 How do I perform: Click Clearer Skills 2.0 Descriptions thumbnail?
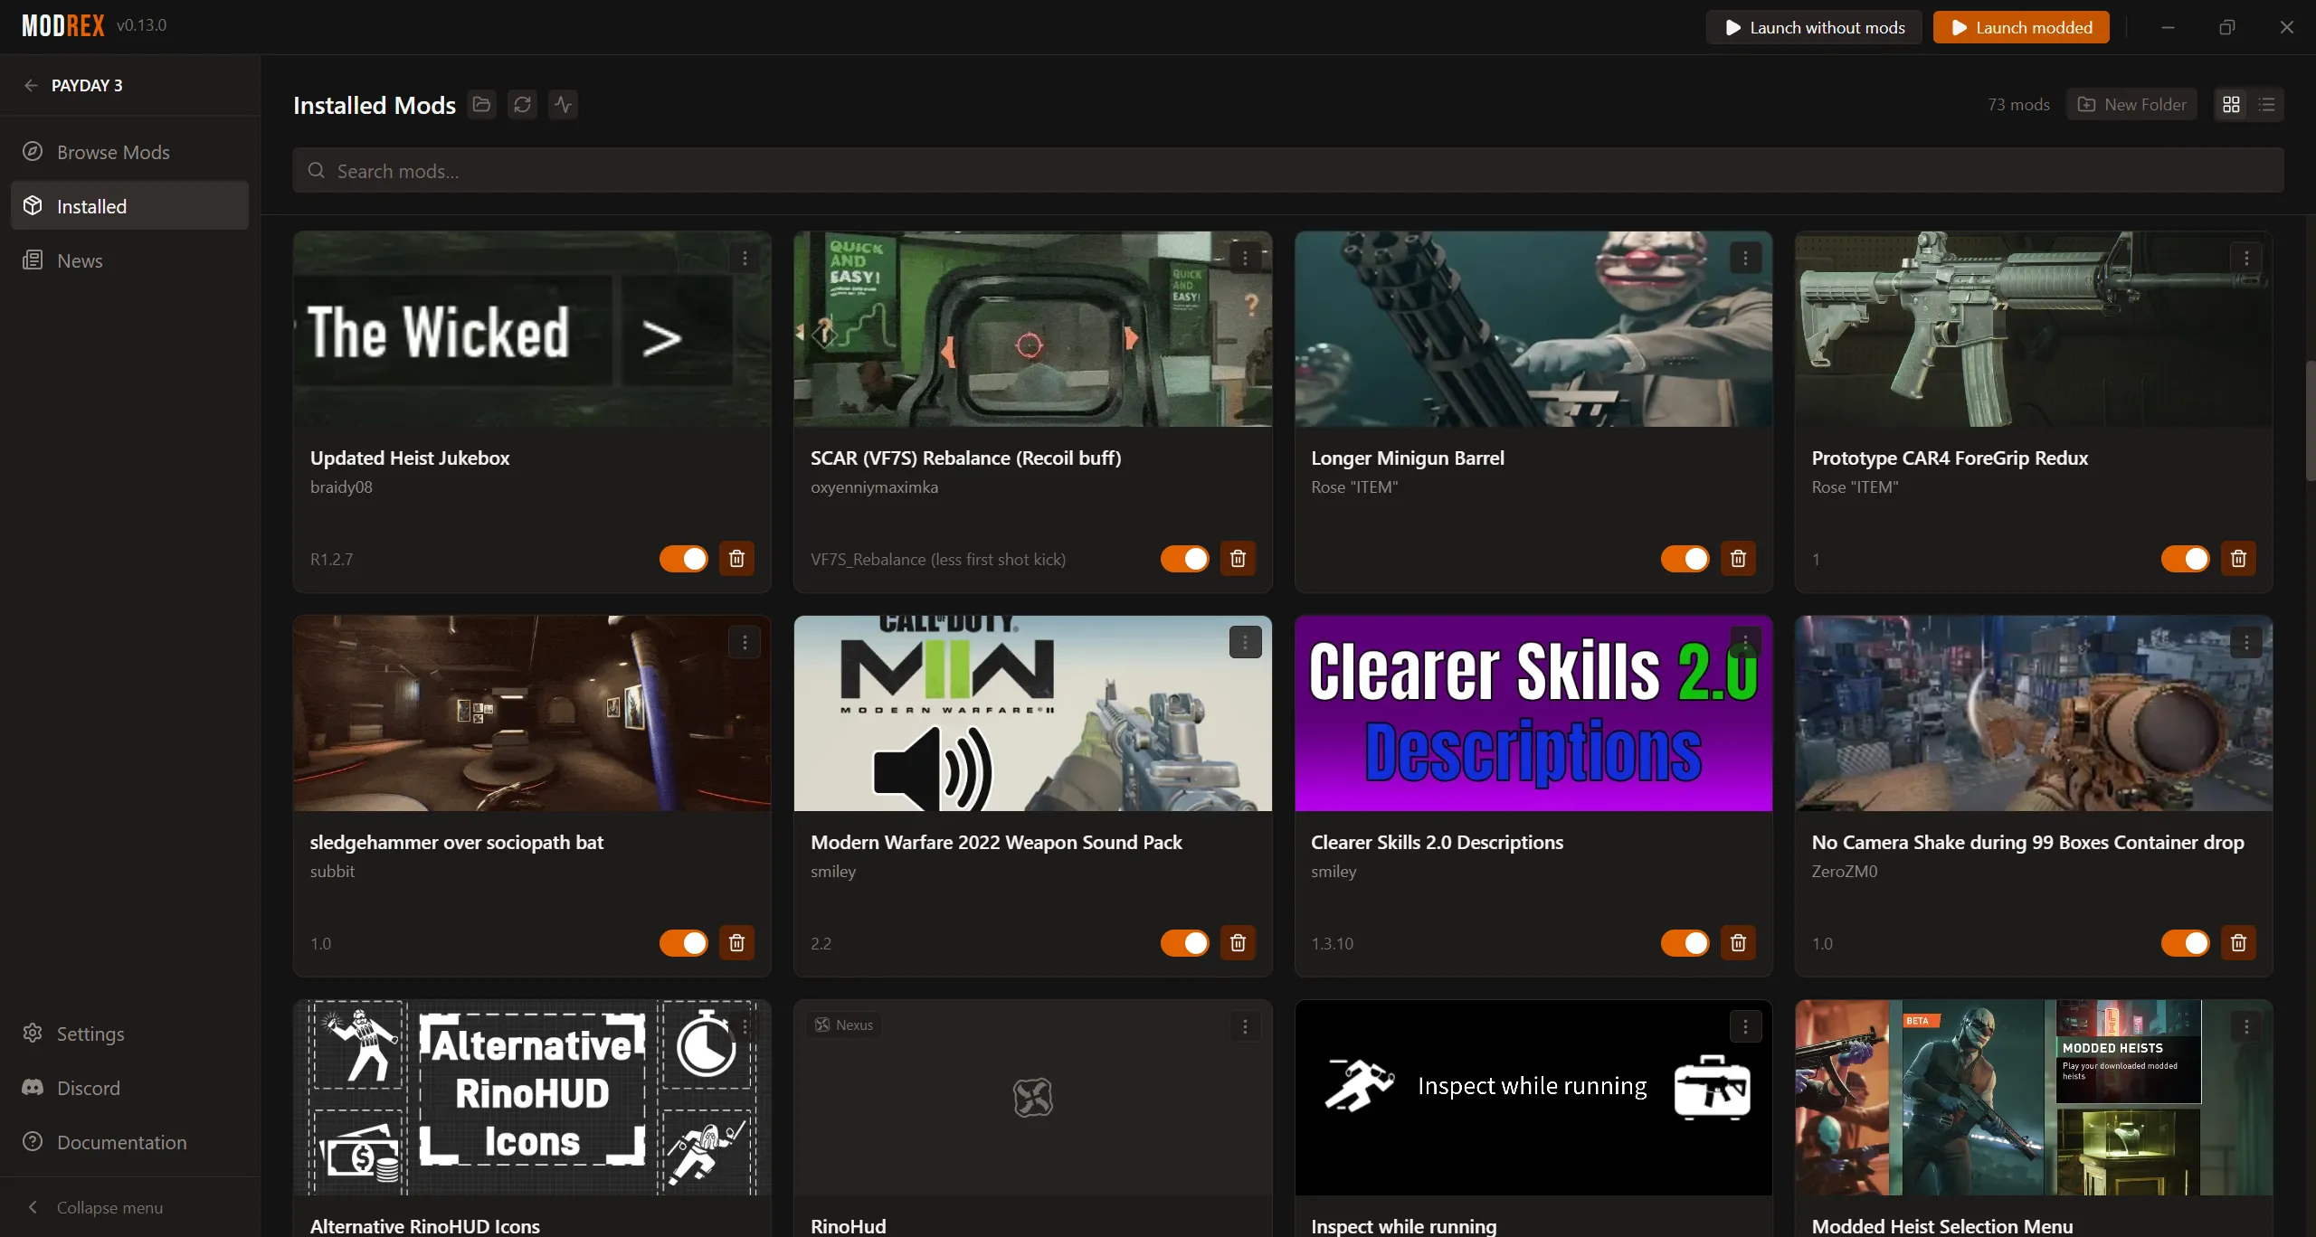1533,713
